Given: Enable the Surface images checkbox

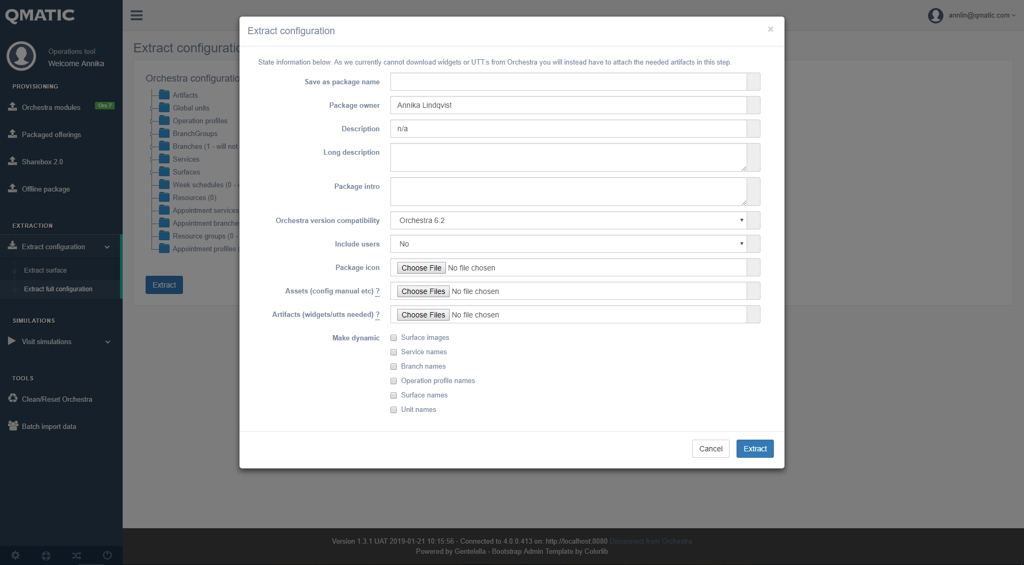Looking at the screenshot, I should pos(394,338).
